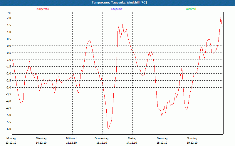Click the Sonntag day label
This screenshot has height=146, width=235.
[192, 138]
